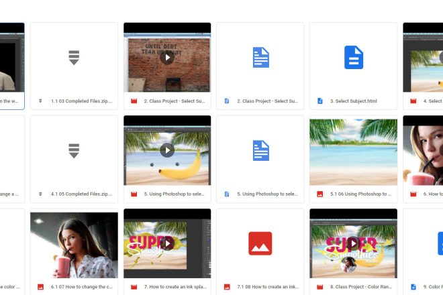Select the file name 4.1 05 Completed Files.zip
This screenshot has height=295, width=443.
tap(82, 194)
